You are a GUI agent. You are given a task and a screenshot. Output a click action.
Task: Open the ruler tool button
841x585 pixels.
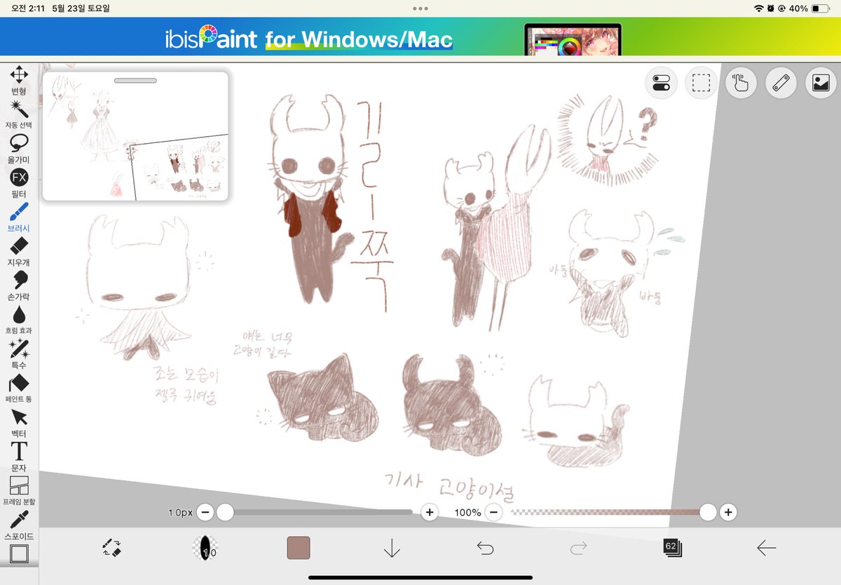(781, 84)
